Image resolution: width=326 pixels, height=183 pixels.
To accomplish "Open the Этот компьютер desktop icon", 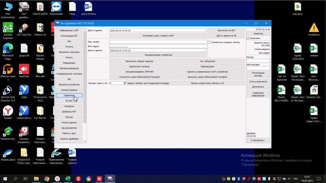I will 8,10.
